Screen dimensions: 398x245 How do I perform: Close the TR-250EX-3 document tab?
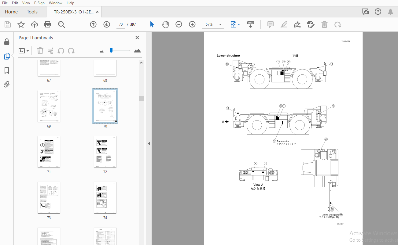(x=97, y=12)
